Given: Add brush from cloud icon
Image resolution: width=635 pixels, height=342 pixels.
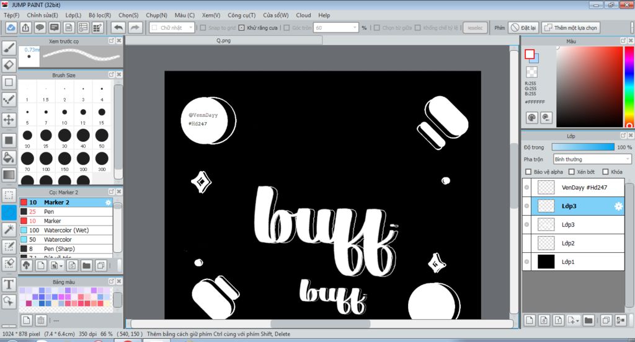Looking at the screenshot, I should coord(26,266).
